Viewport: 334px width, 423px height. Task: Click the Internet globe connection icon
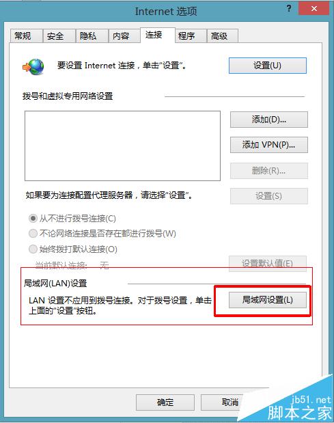click(33, 66)
